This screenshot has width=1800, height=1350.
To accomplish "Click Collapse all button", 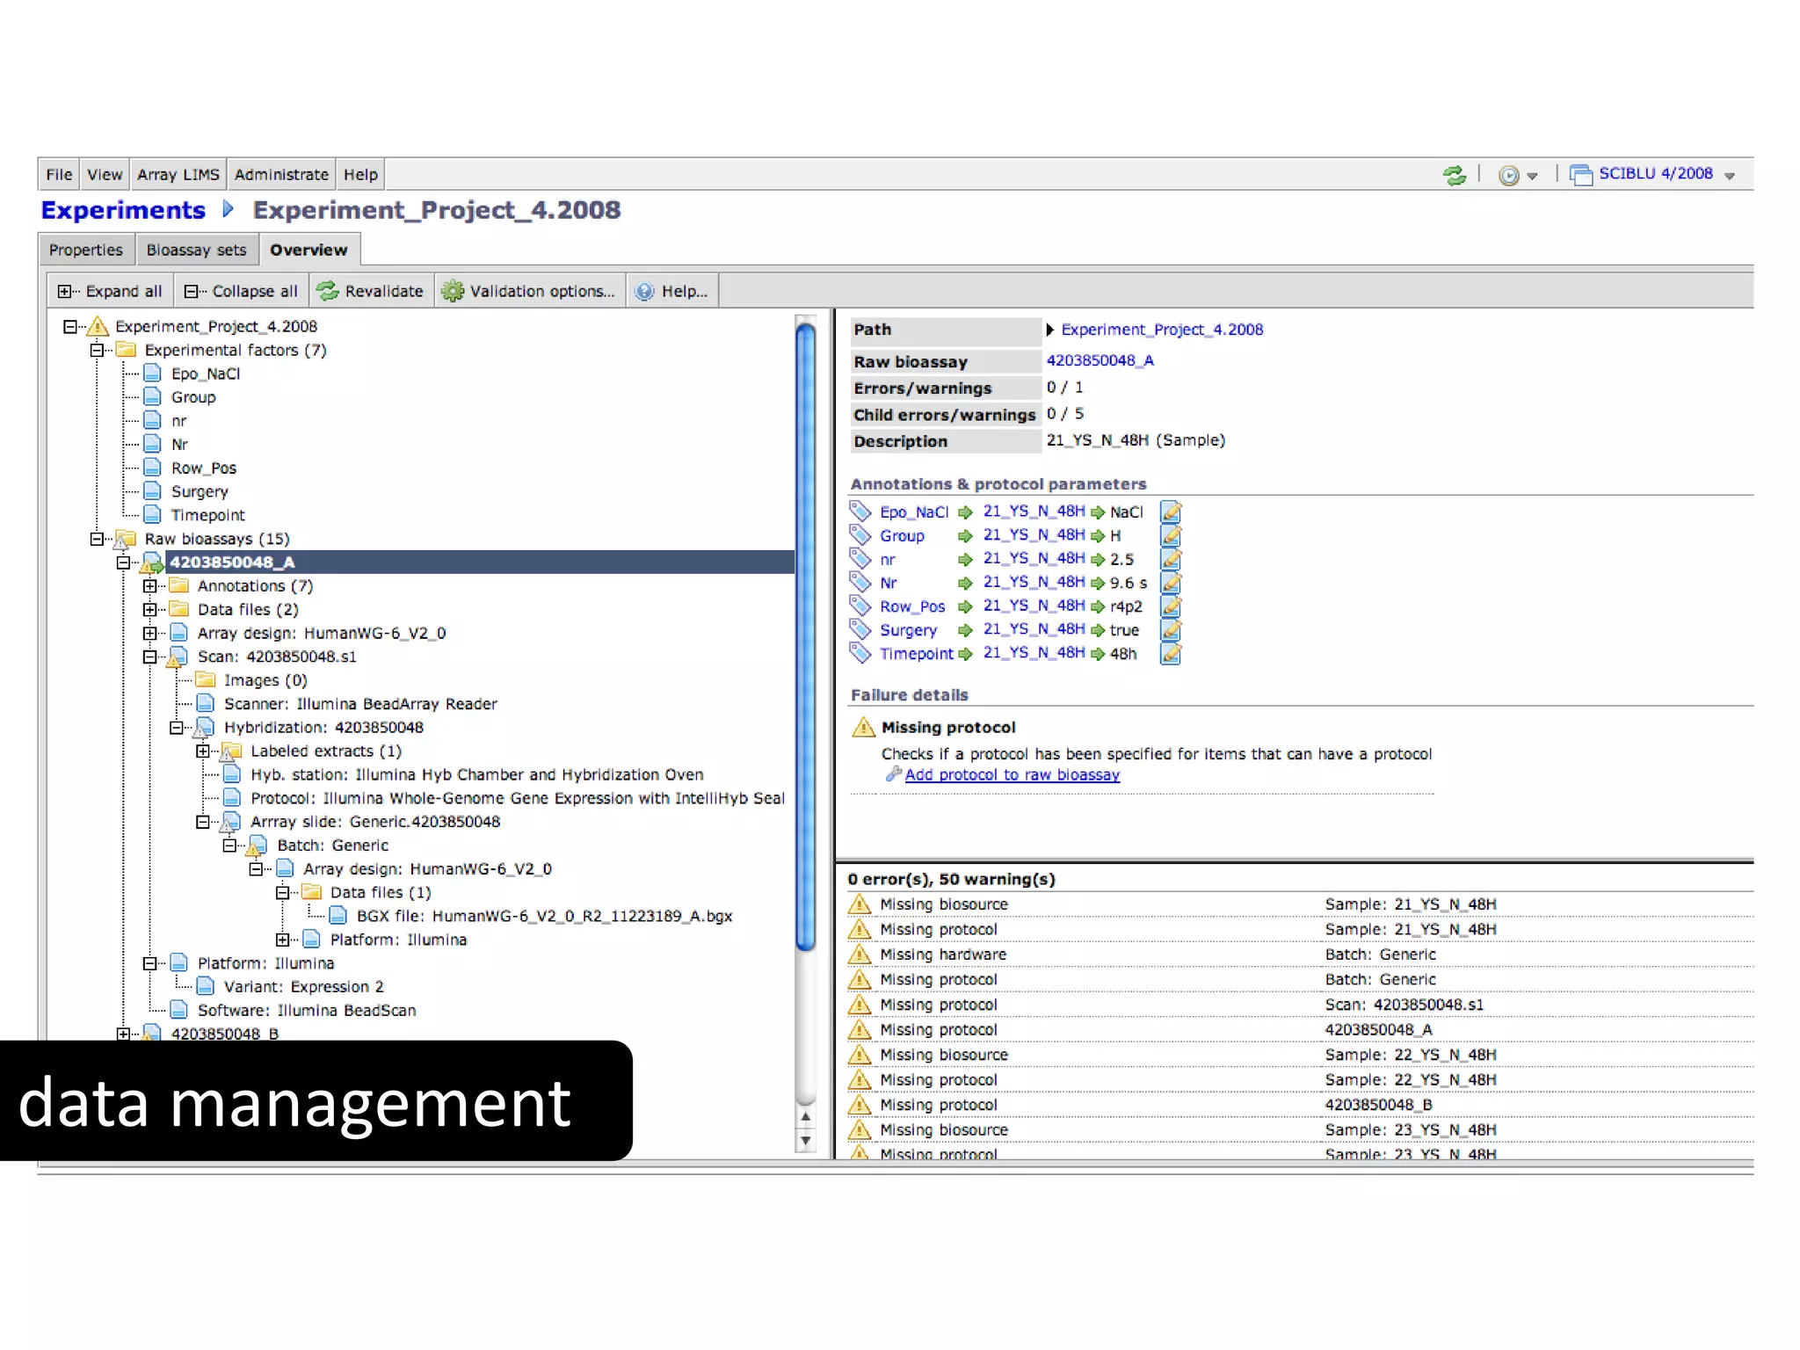I will pyautogui.click(x=242, y=291).
